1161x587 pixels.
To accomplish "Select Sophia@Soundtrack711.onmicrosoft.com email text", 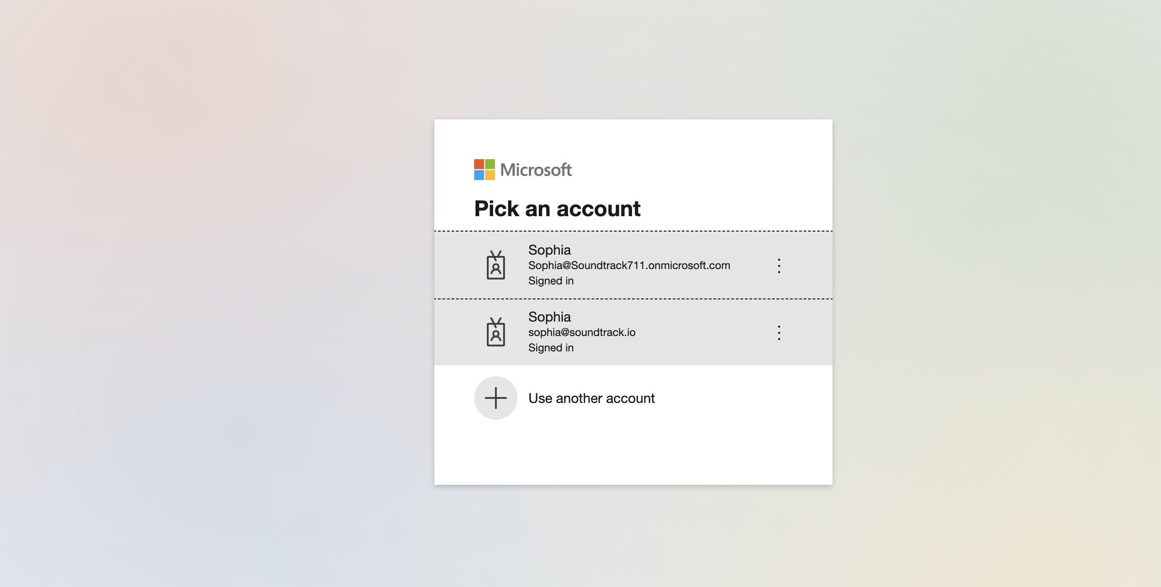I will pyautogui.click(x=629, y=265).
